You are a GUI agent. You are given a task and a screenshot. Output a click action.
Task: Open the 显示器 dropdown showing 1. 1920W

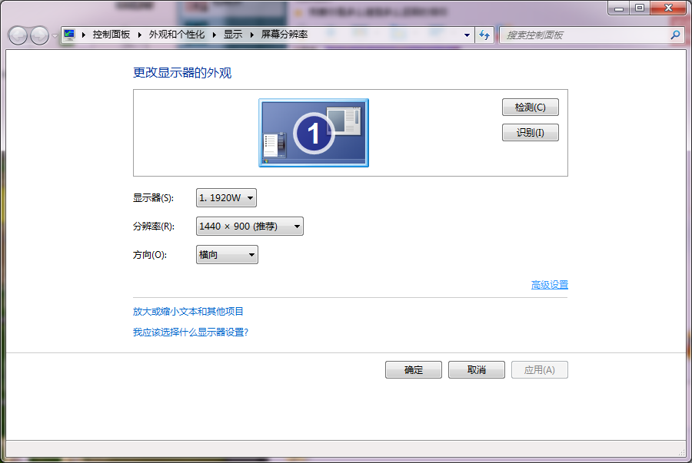(226, 198)
